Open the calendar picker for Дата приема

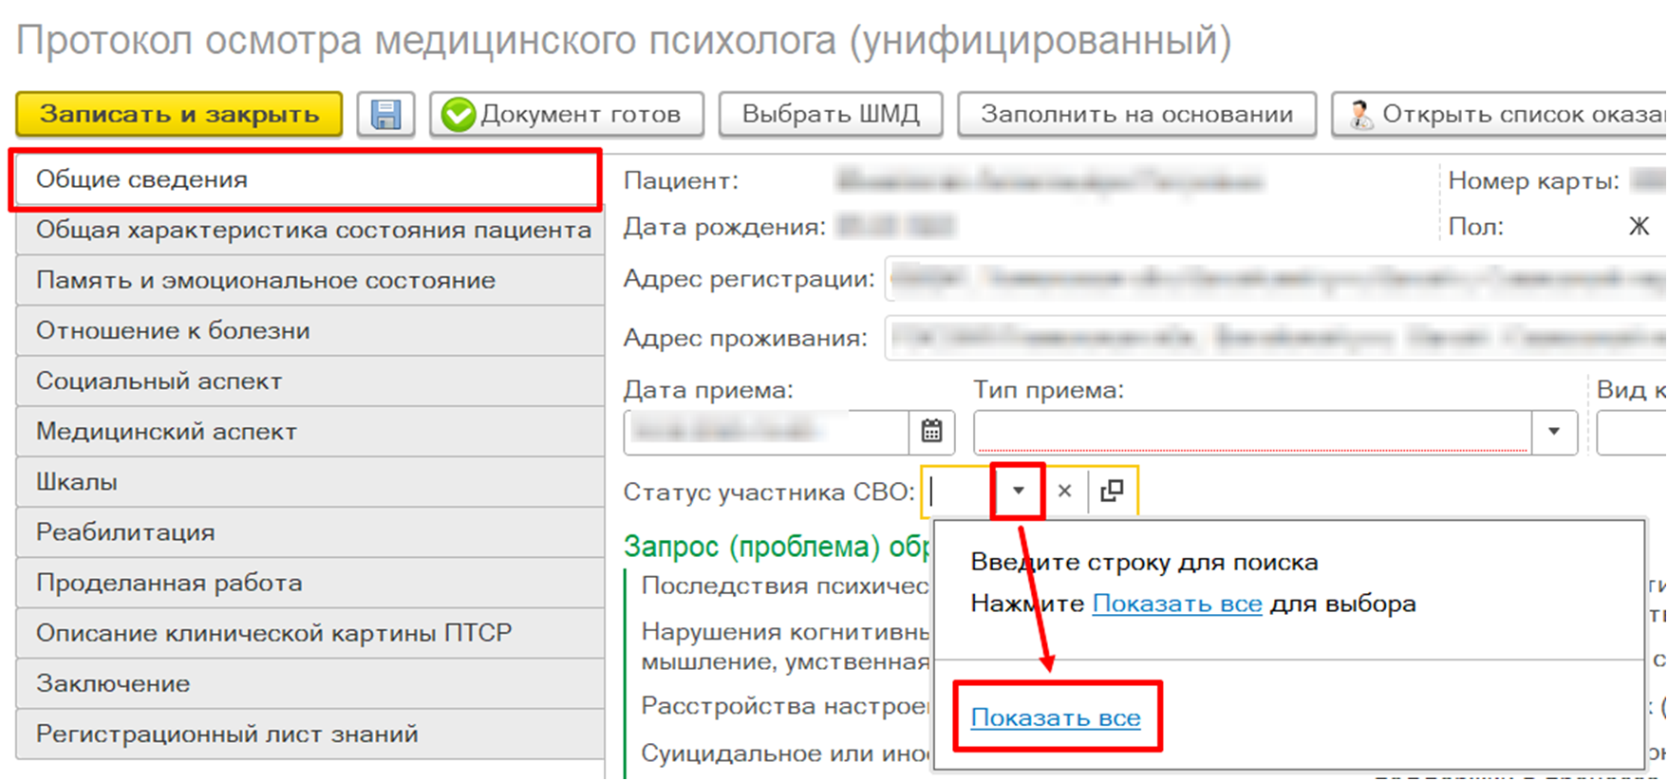tap(931, 432)
